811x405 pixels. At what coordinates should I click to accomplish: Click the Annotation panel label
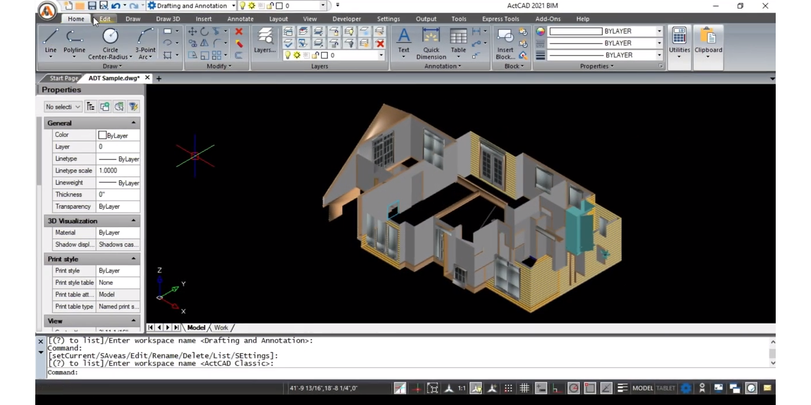click(x=443, y=66)
